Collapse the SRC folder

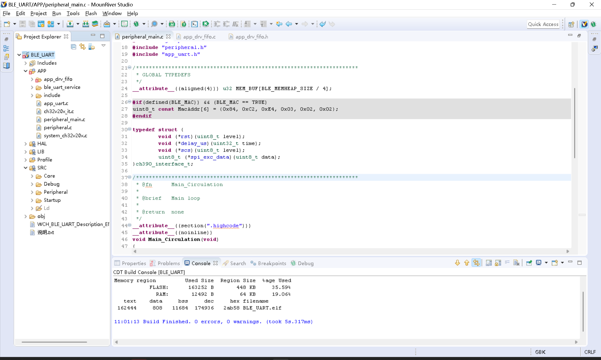pyautogui.click(x=26, y=168)
